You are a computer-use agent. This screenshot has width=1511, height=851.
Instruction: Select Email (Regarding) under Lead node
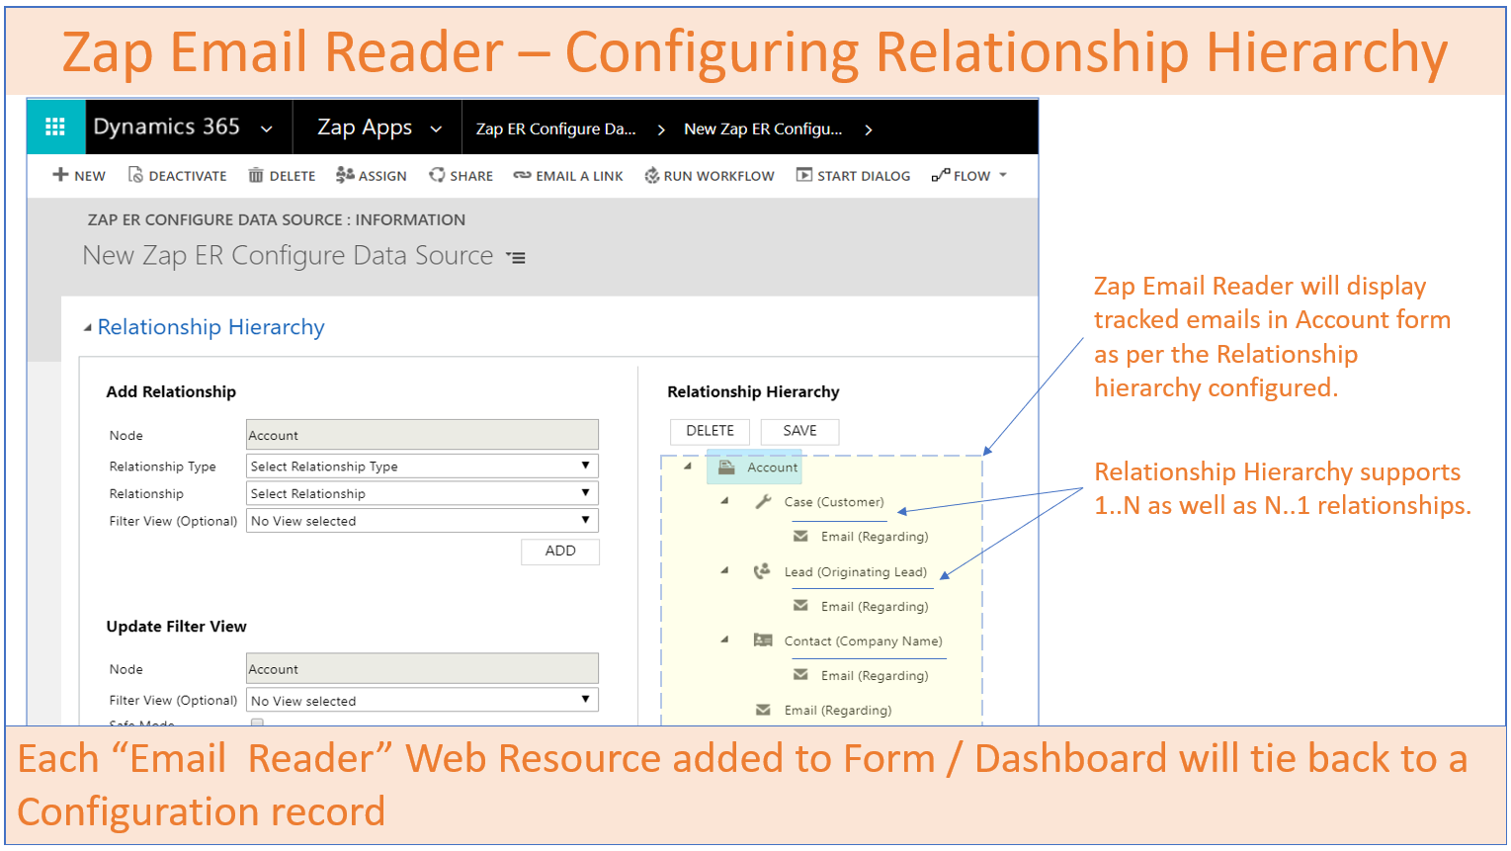[x=875, y=607]
